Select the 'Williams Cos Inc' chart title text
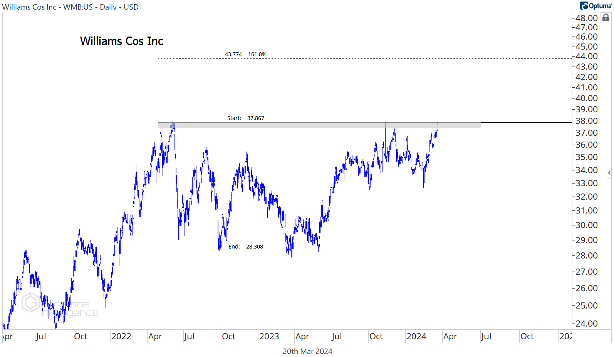This screenshot has height=357, width=614. 122,41
